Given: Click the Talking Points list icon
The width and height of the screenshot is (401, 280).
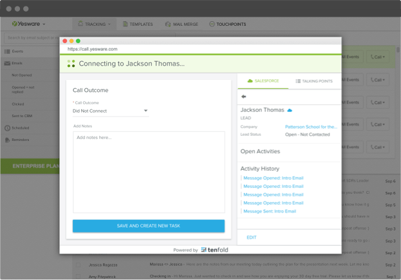Looking at the screenshot, I should tap(298, 81).
